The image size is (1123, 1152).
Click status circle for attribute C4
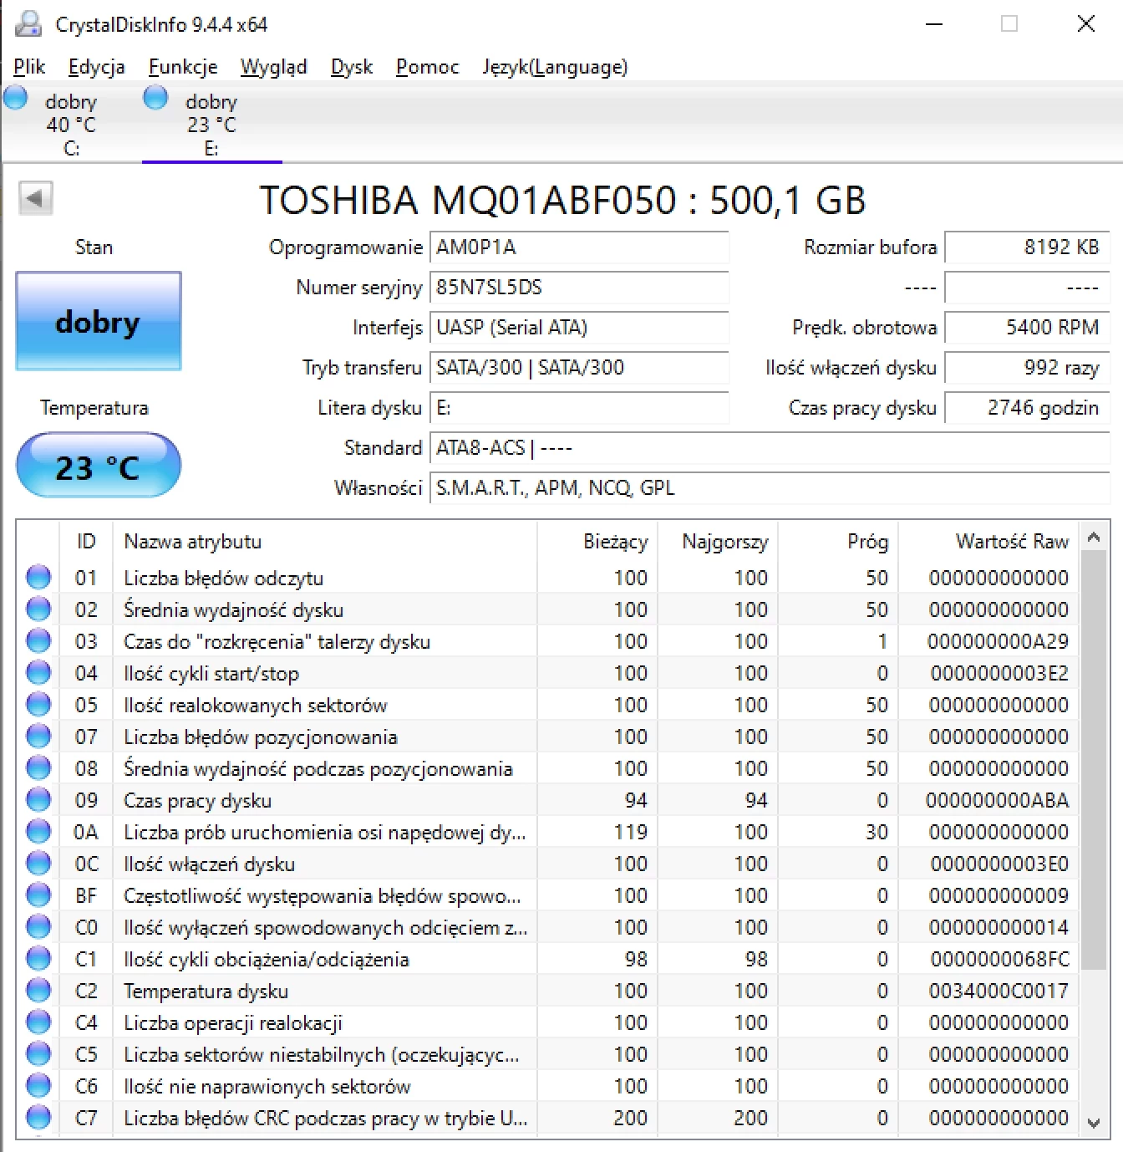[x=38, y=1022]
